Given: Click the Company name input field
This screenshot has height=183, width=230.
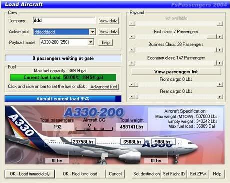Looking at the screenshot, I should 64,21.
